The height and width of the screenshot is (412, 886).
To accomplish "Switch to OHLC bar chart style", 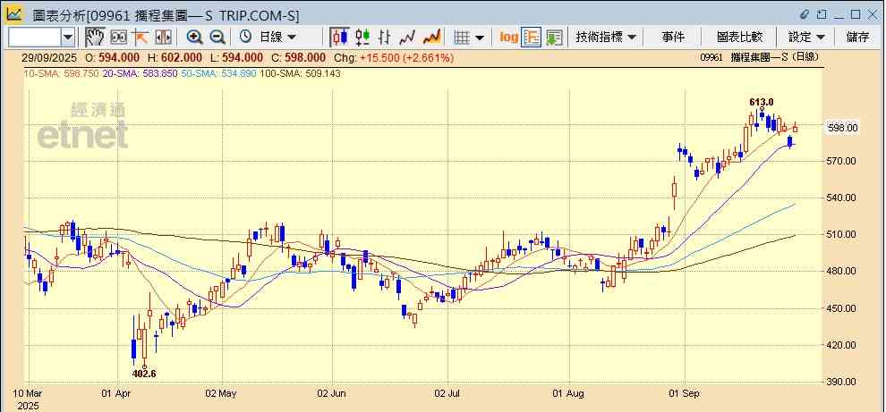I will click(385, 38).
